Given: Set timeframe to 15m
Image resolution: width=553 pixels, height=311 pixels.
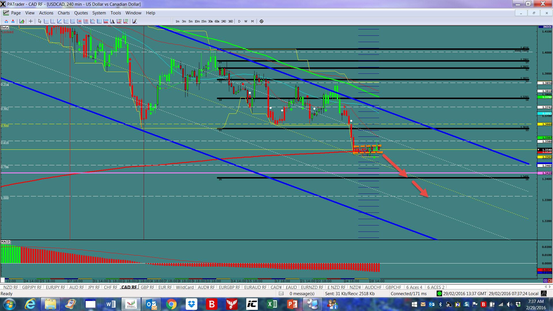Looking at the screenshot, I should tap(204, 21).
